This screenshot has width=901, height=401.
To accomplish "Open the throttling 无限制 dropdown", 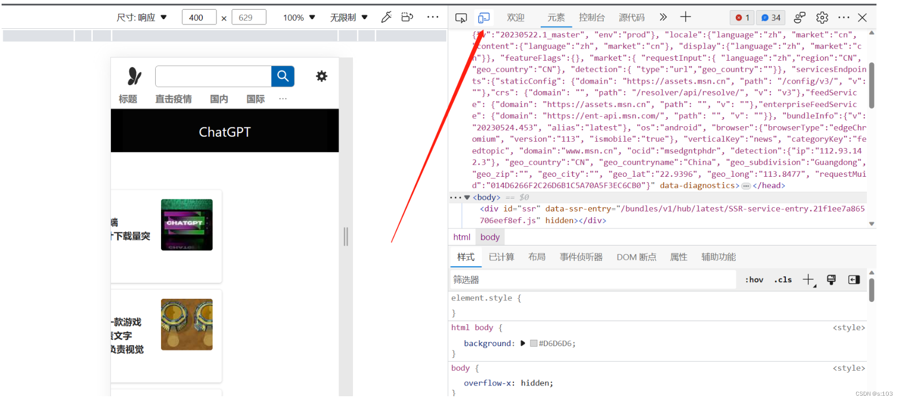I will tap(349, 18).
